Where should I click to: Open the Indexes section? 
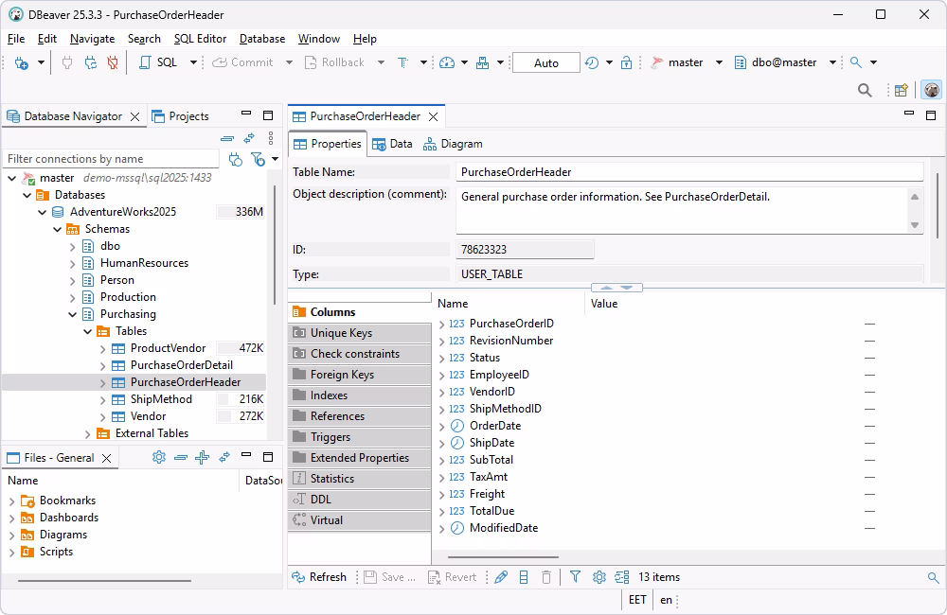[x=359, y=395]
